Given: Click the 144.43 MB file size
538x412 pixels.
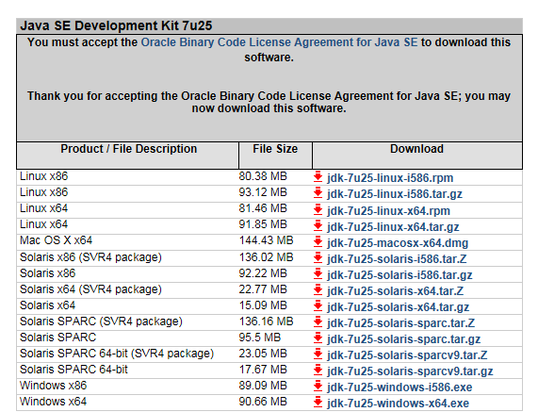Looking at the screenshot, I should point(267,240).
